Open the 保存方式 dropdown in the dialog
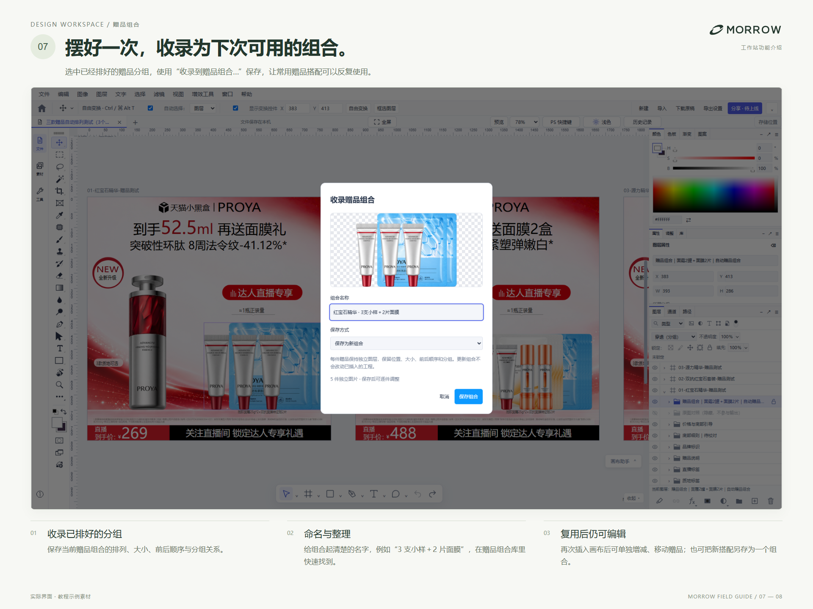 [x=406, y=343]
